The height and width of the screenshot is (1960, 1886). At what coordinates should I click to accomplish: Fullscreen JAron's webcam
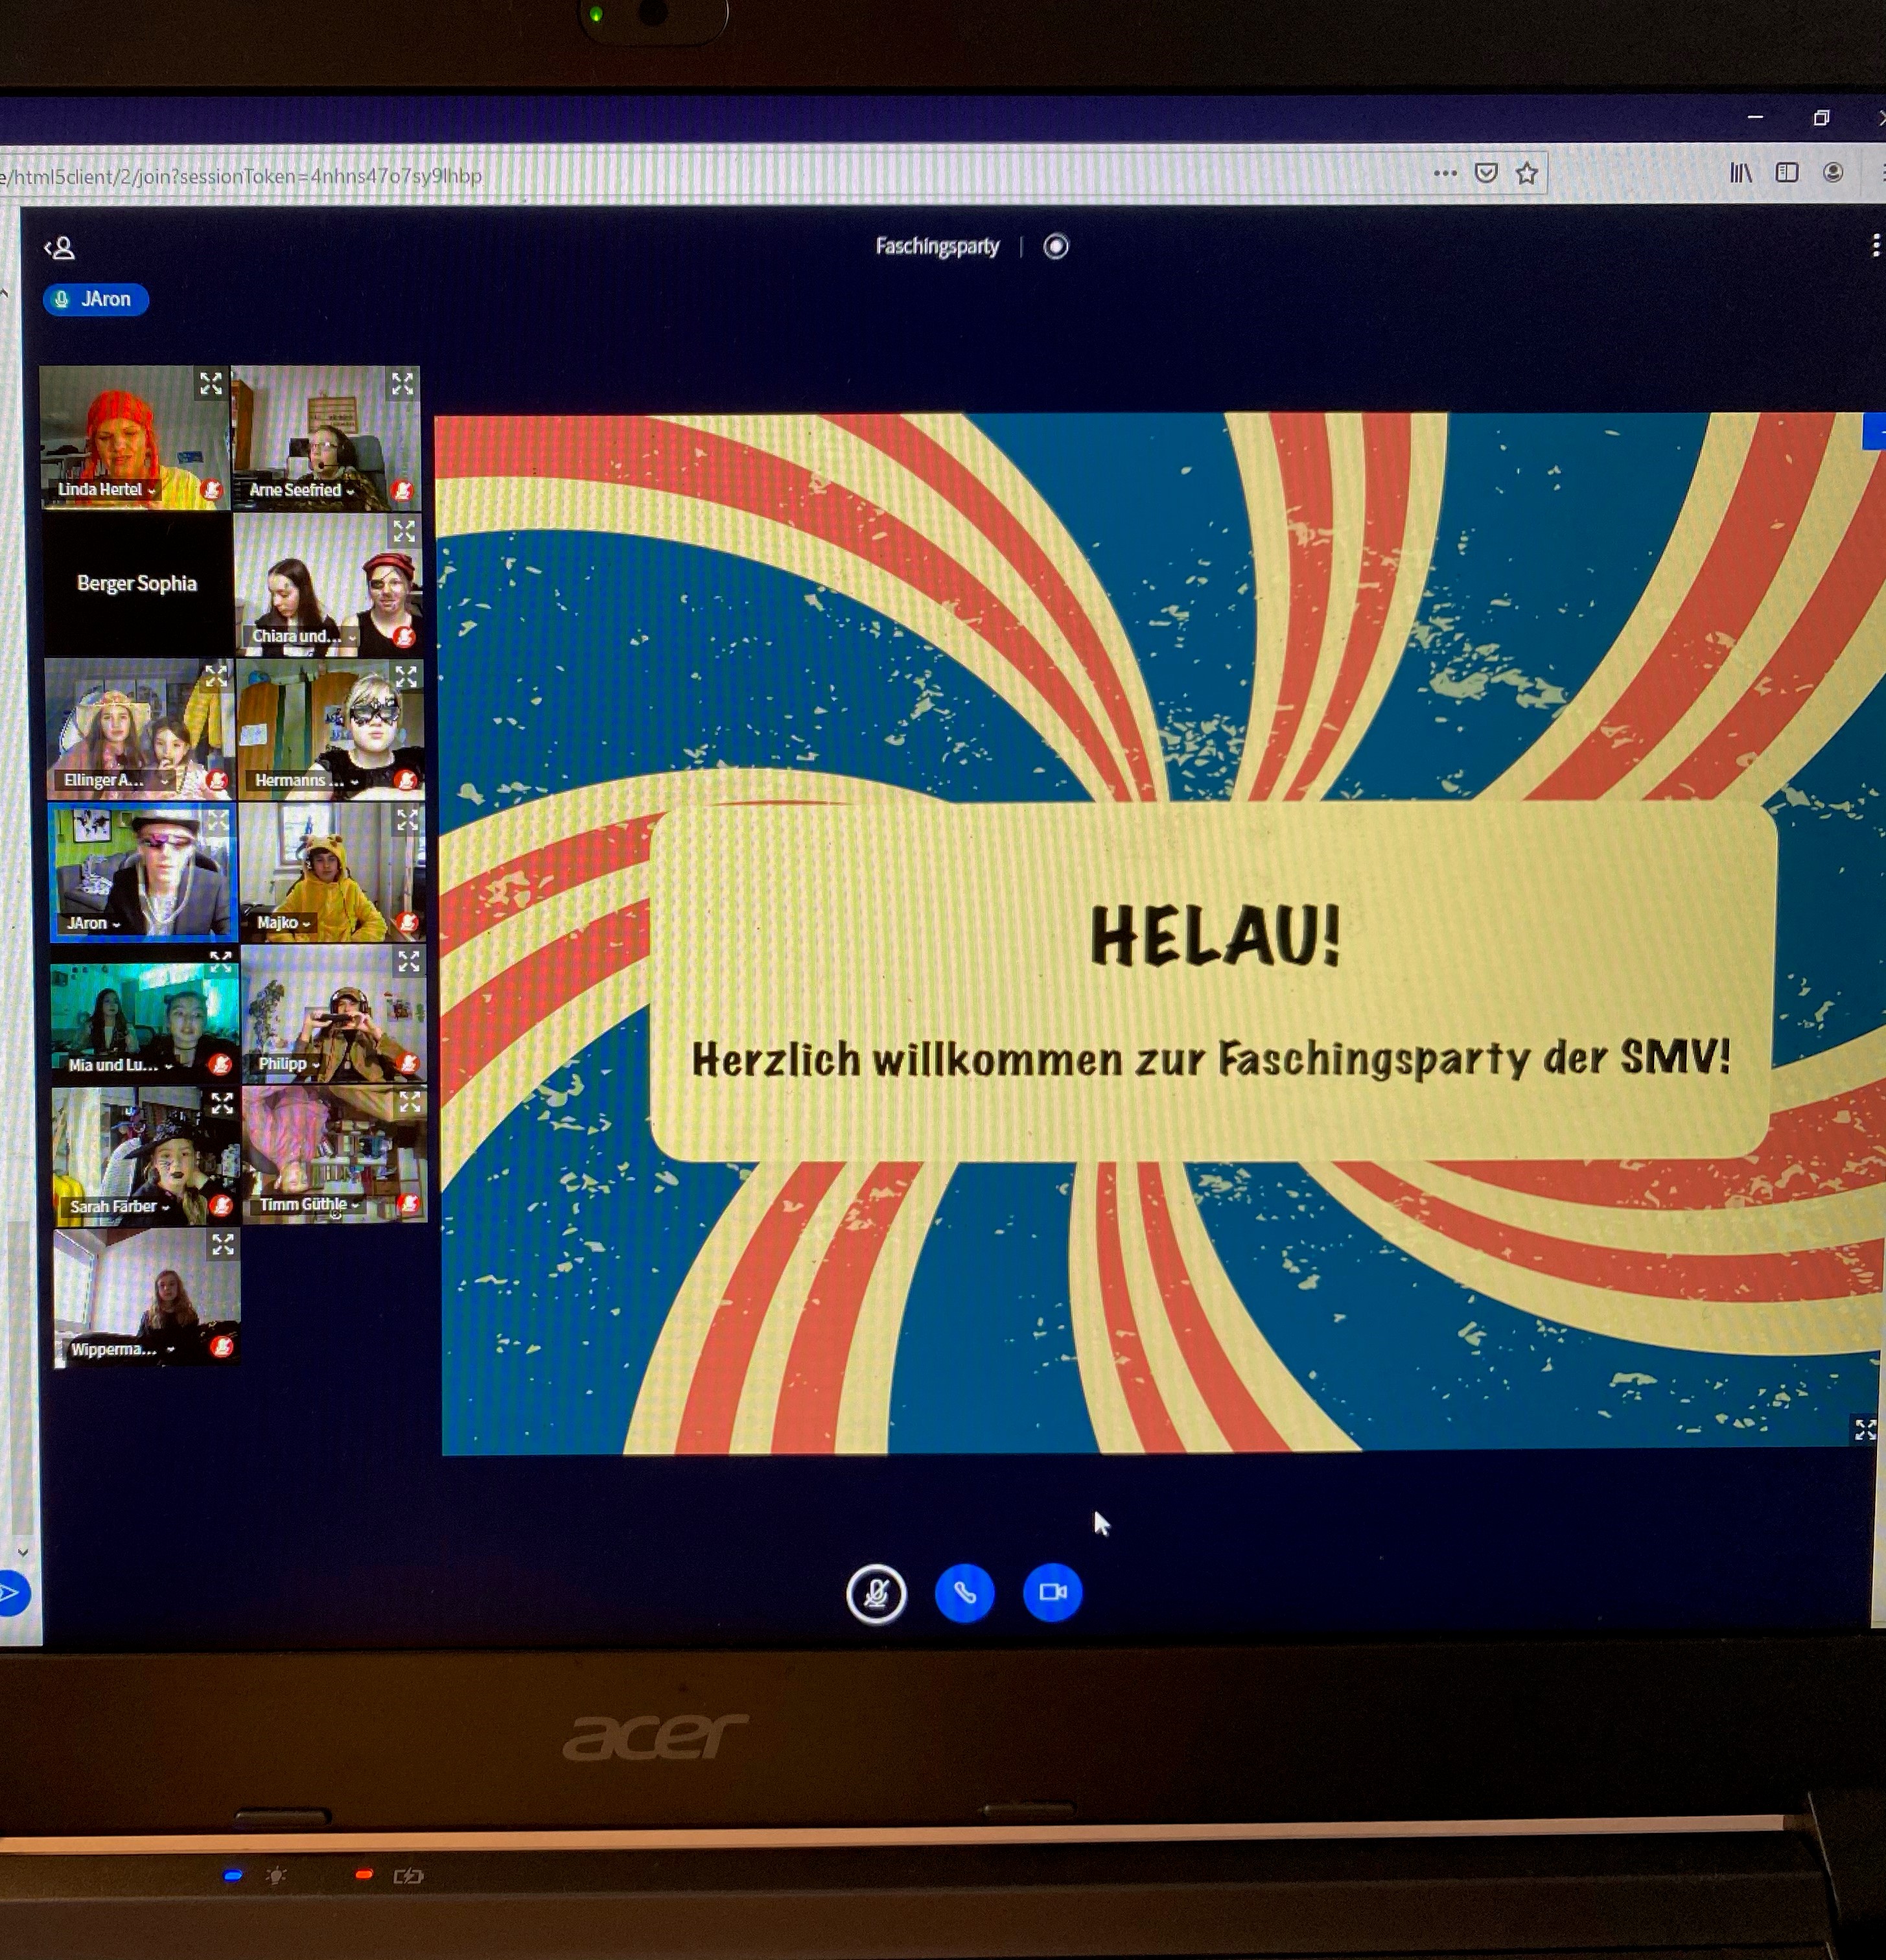(217, 820)
